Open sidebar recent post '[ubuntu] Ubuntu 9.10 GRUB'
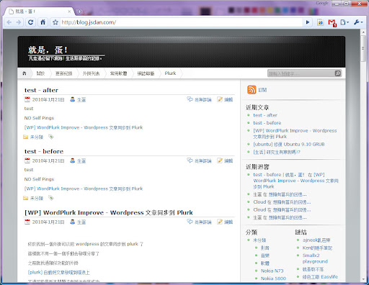The height and width of the screenshot is (285, 369). 289,144
